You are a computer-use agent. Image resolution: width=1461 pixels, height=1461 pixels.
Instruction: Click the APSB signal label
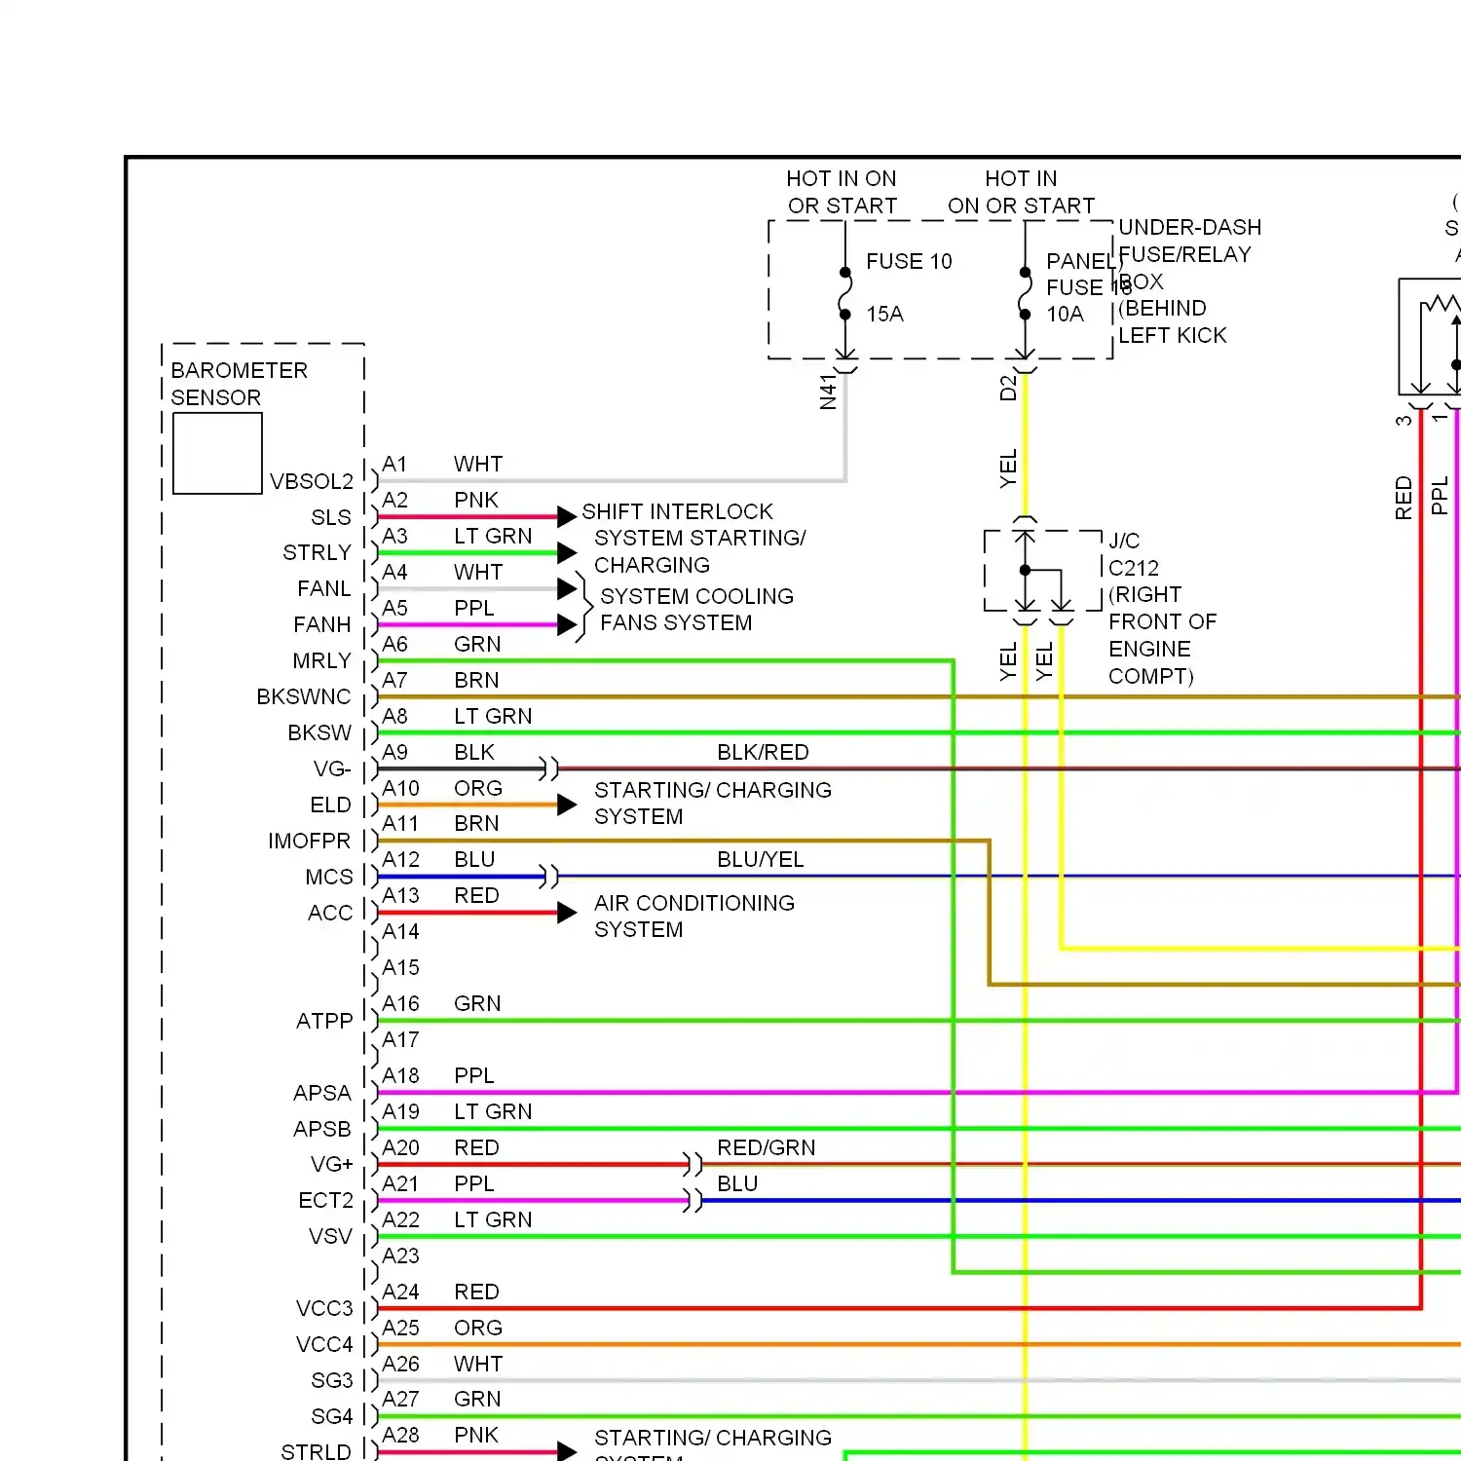(x=322, y=1129)
